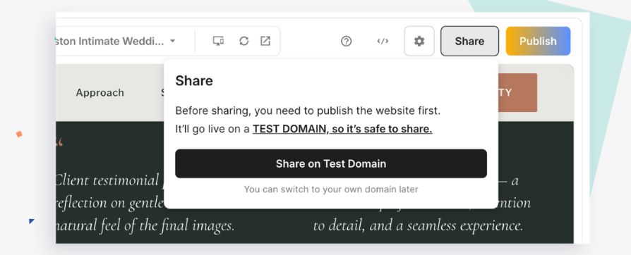Click 'to detail, and a seamless experience.' text

[418, 225]
